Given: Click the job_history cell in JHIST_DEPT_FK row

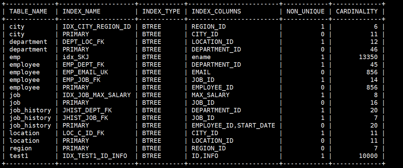Looking at the screenshot, I should (30, 110).
